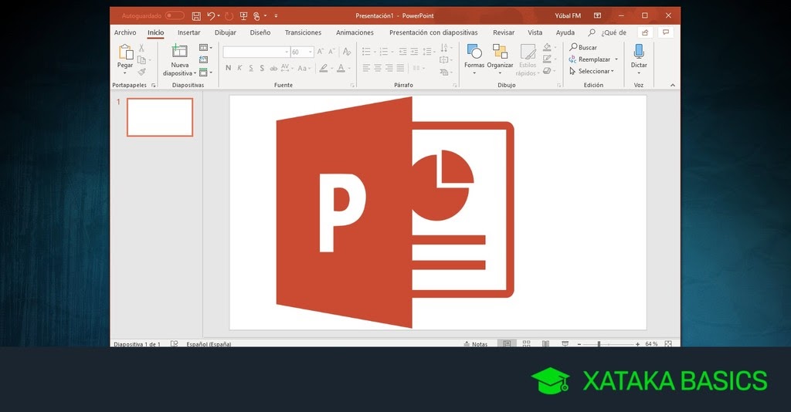Screen dimensions: 791x412
Task: Expand the Nueva diapositiva dropdown arrow
Action: (195, 73)
